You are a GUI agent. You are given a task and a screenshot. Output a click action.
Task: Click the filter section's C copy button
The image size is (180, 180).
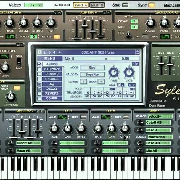[x=18, y=45]
